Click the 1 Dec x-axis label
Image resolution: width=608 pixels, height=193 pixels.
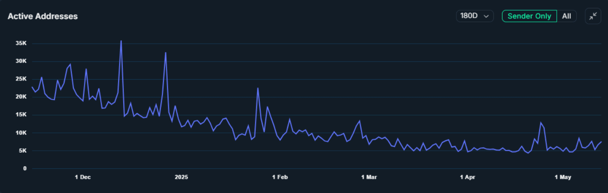[x=83, y=177]
